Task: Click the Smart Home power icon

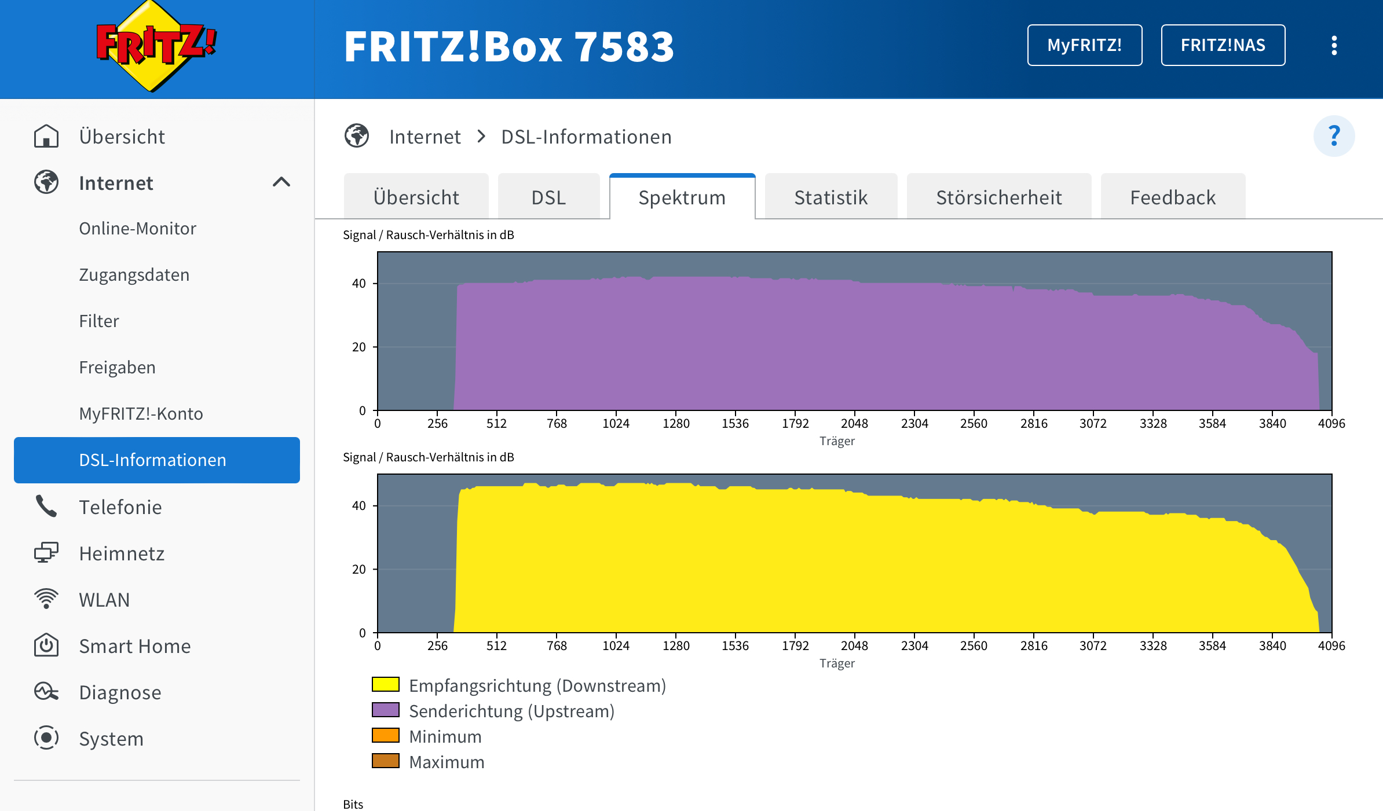Action: tap(46, 645)
